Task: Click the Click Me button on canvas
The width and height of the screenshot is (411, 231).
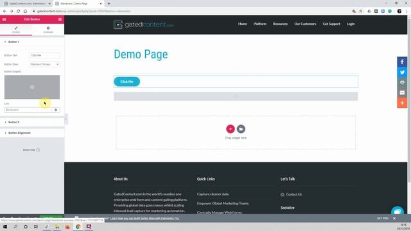Action: tap(127, 81)
